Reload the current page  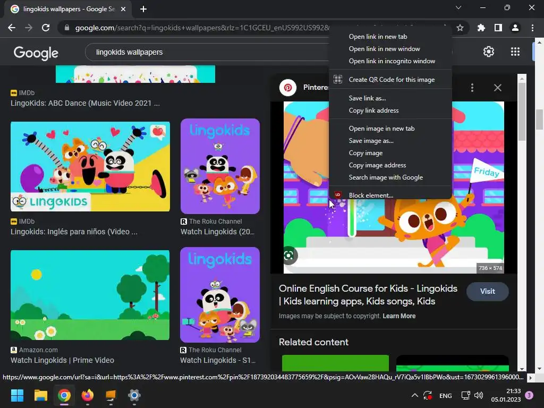coord(46,28)
